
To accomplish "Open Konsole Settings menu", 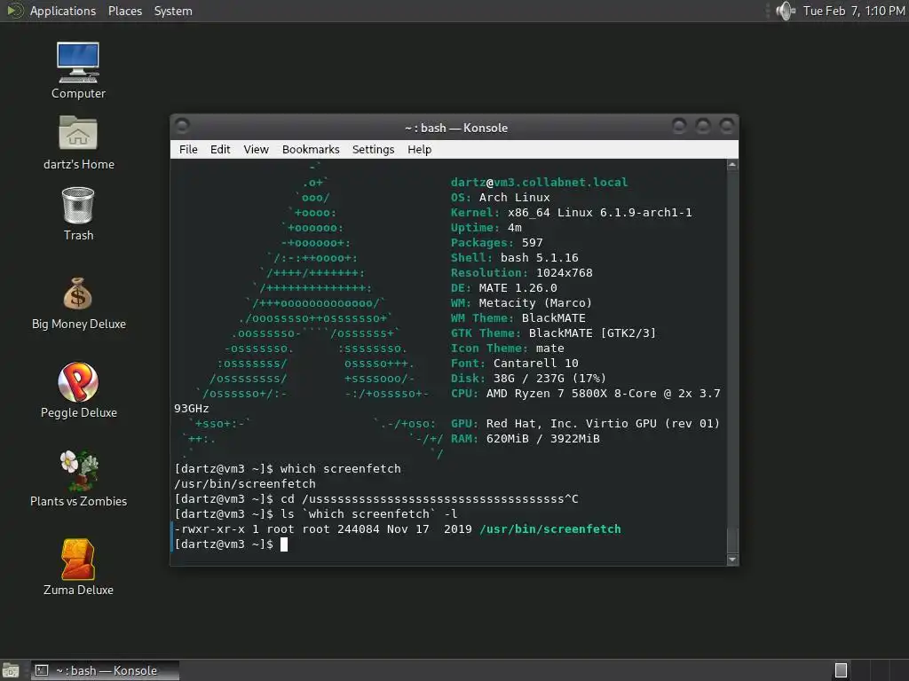I will tap(373, 149).
